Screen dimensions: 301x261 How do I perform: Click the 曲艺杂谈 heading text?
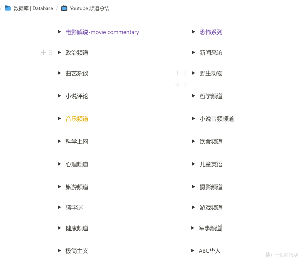(77, 73)
